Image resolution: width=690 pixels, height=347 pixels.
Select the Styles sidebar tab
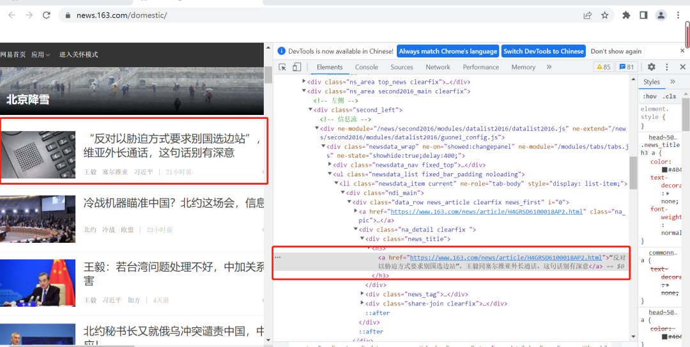tap(652, 82)
